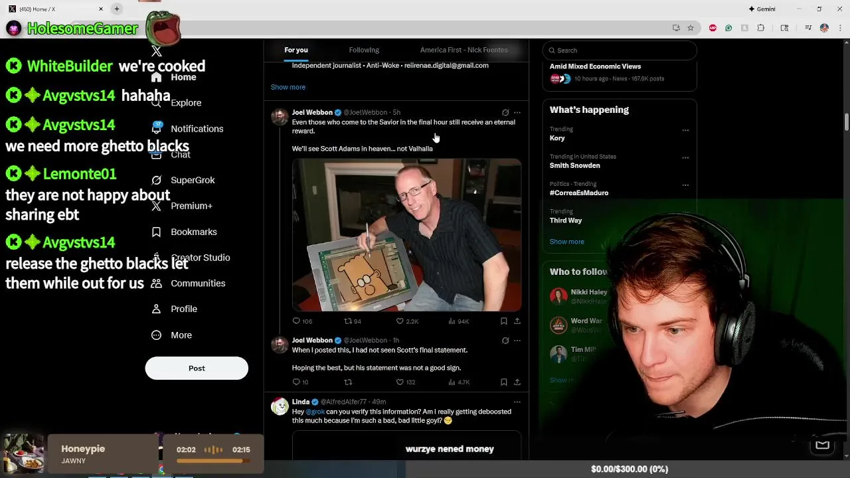
Task: Open the Chrome profile avatar
Action: (824, 28)
